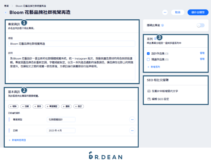This screenshot has height=164, width=211.
Task: Click inside the 說明 description text area
Action: coord(71,68)
